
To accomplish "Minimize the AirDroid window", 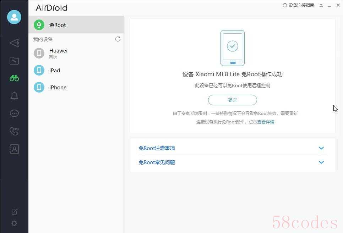I will coord(329,5).
